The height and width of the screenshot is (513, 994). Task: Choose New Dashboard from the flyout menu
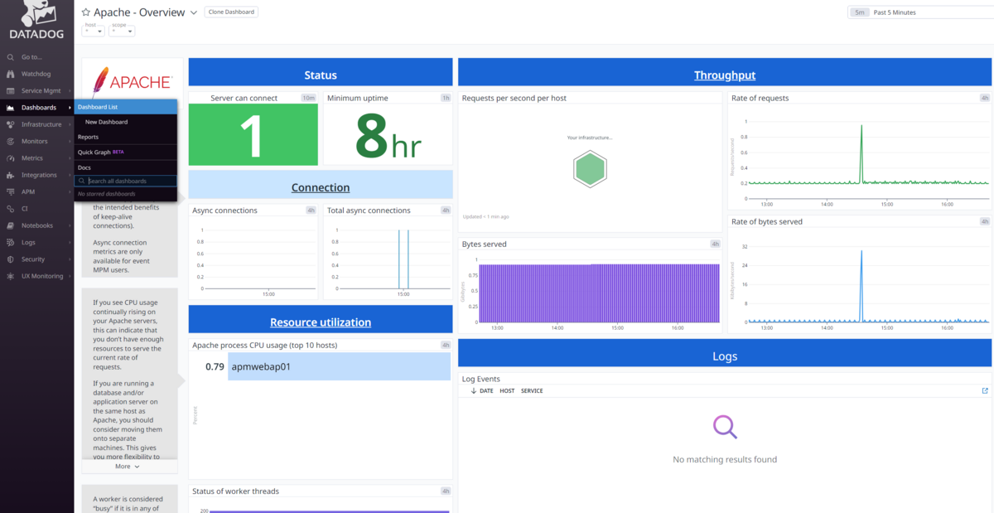tap(106, 122)
